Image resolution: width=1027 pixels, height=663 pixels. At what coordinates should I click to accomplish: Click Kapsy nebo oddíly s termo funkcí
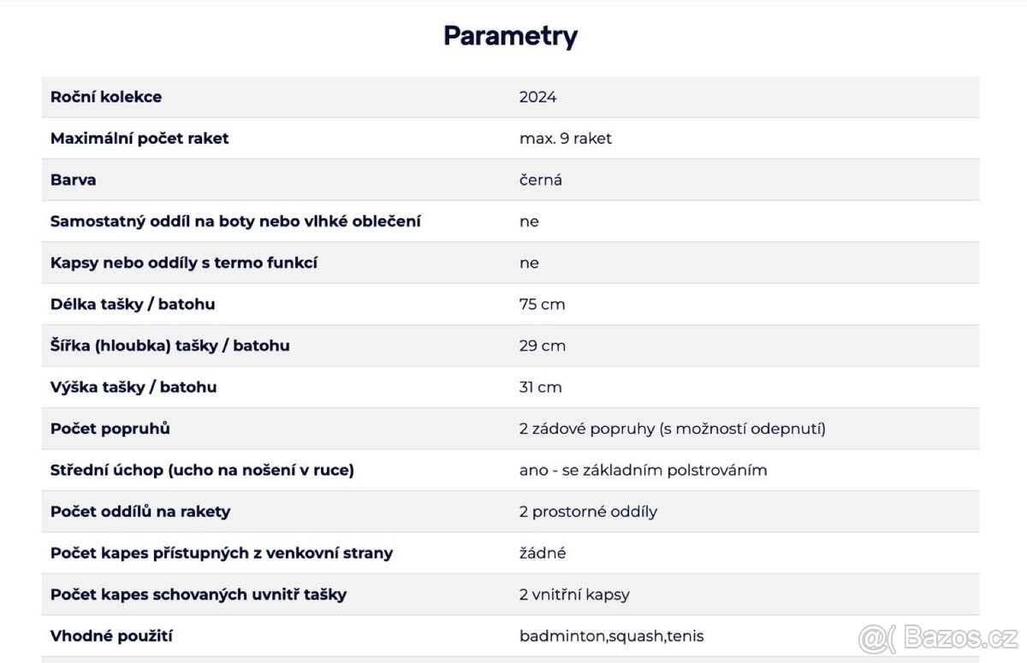184,263
